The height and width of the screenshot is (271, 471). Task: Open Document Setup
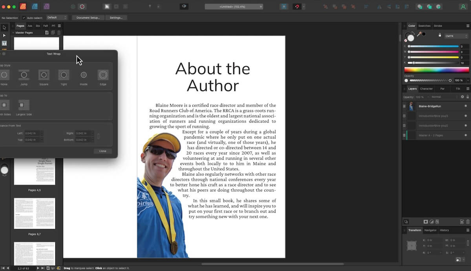click(88, 18)
